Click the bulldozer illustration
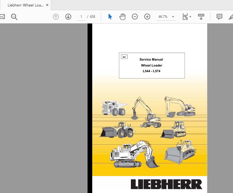Viewport: 233px width, 193px height. click(180, 152)
